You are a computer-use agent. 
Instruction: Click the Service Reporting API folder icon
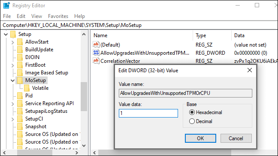[x=20, y=103]
